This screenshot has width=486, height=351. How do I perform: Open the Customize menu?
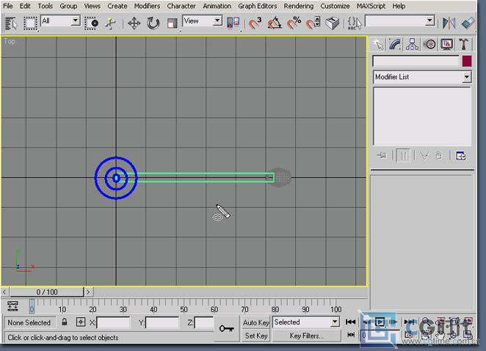pos(335,6)
